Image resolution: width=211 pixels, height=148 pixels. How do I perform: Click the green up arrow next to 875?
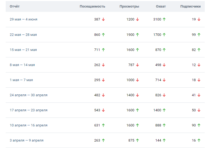pyautogui.click(x=137, y=140)
